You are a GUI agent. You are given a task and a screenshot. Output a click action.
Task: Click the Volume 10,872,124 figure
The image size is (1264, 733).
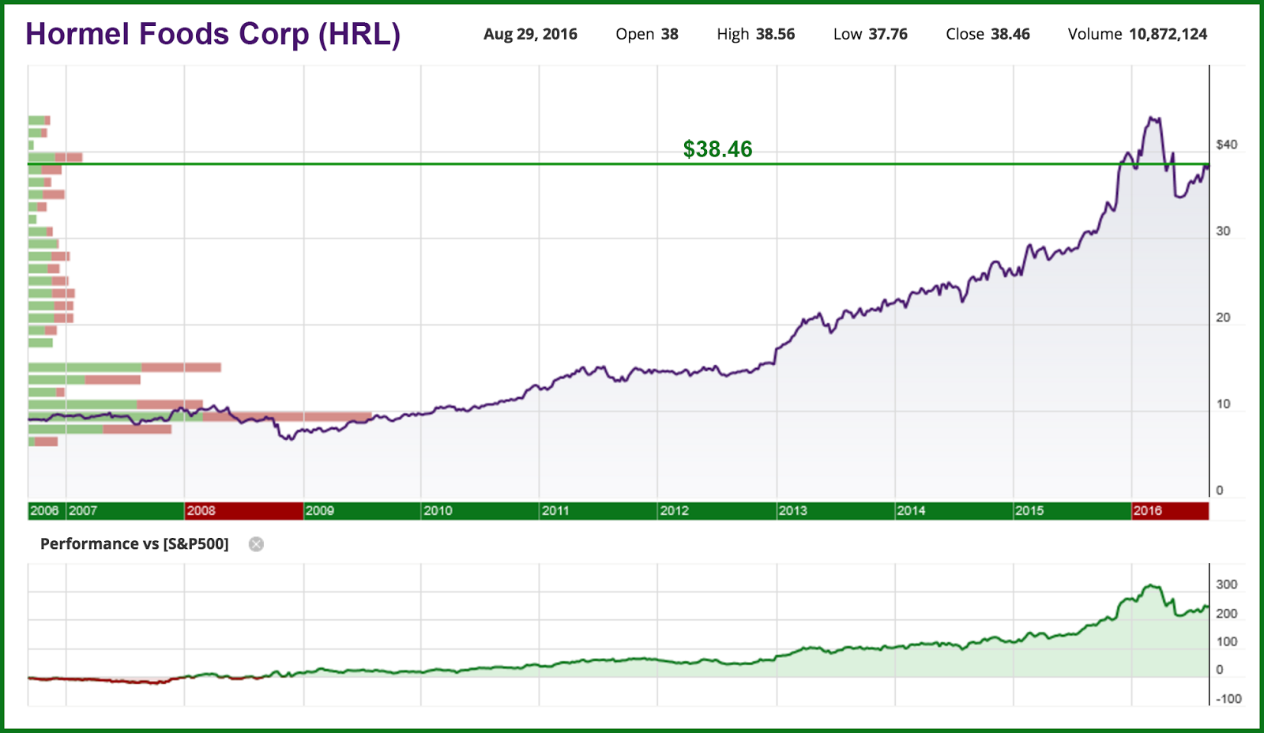point(1138,34)
